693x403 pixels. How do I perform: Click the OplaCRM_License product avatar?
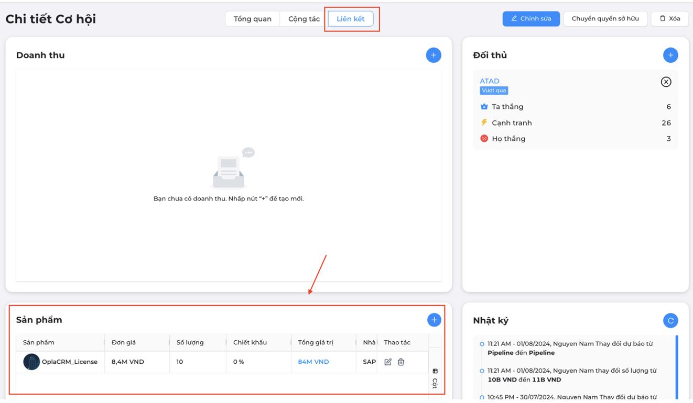click(31, 362)
